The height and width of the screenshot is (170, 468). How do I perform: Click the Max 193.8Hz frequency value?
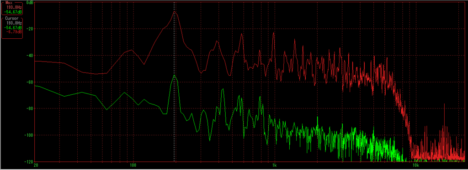click(x=14, y=7)
